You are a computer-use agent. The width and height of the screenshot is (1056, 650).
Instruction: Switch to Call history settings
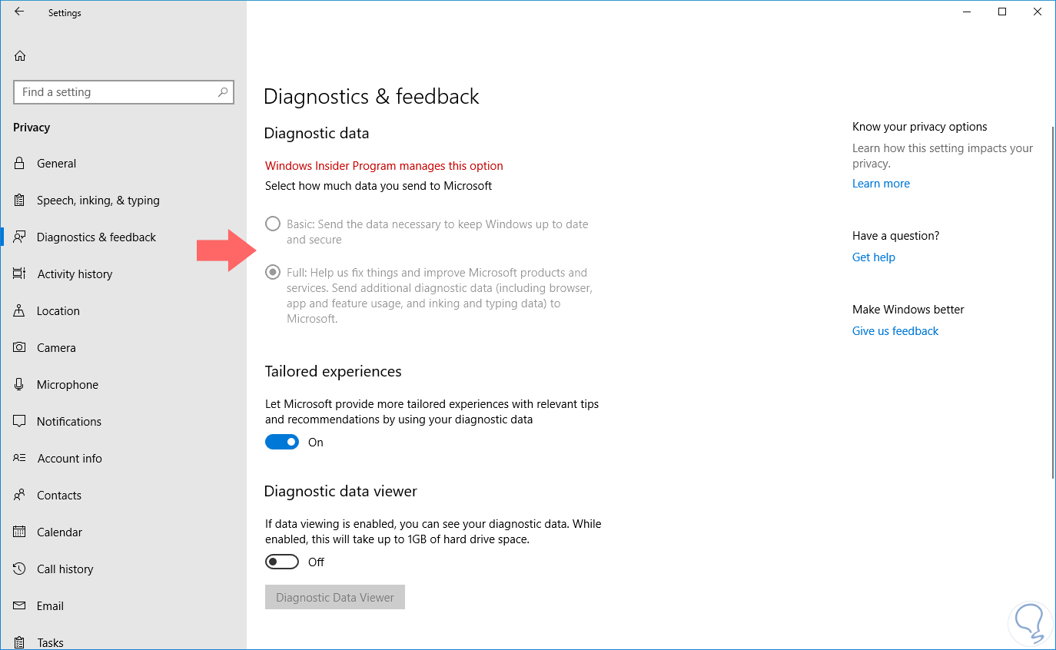coord(123,569)
